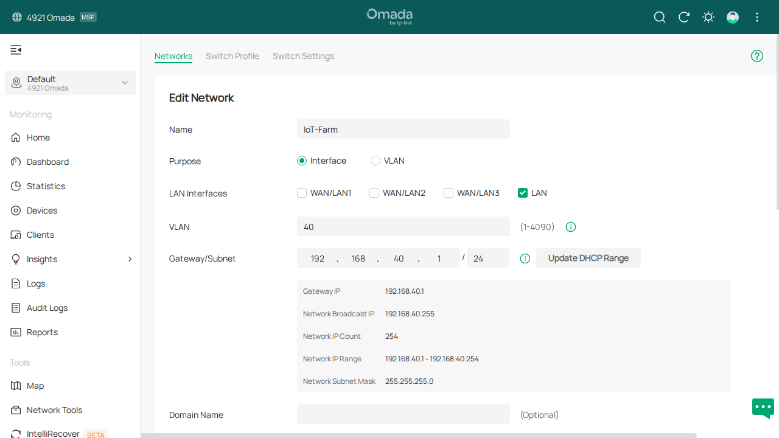
Task: Select the VLAN purpose radio button
Action: coord(376,161)
